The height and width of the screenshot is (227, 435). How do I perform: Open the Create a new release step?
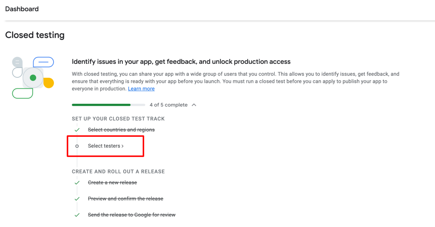click(x=112, y=183)
